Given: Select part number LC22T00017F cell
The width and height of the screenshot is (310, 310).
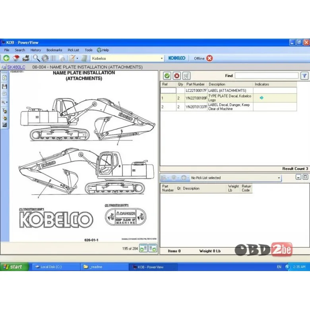Looking at the screenshot, I should coord(196,91).
